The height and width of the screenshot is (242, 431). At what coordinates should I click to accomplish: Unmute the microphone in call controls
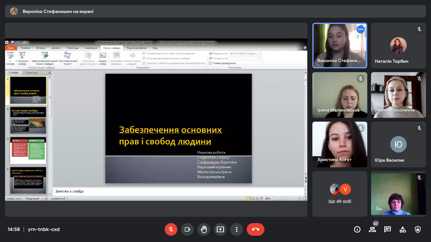pos(171,229)
